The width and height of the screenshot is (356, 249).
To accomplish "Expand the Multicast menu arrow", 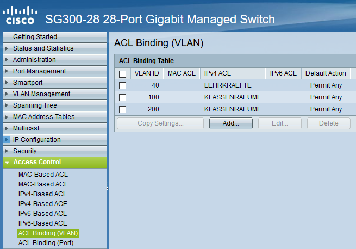I will pyautogui.click(x=7, y=128).
